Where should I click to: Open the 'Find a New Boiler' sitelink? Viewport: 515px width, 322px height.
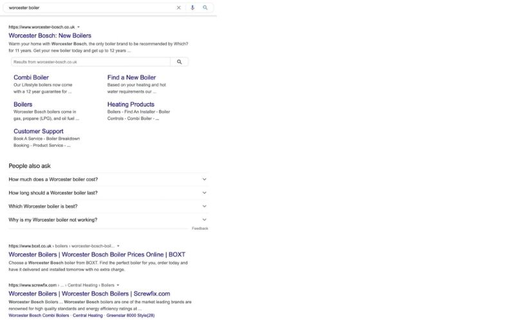coord(131,77)
